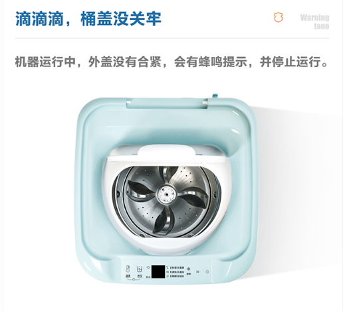The height and width of the screenshot is (311, 343).
Task: Click the Warning tone label
Action: coord(314,21)
